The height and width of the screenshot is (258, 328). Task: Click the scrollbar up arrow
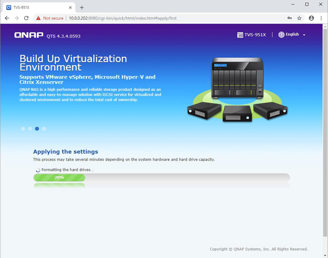pos(325,26)
